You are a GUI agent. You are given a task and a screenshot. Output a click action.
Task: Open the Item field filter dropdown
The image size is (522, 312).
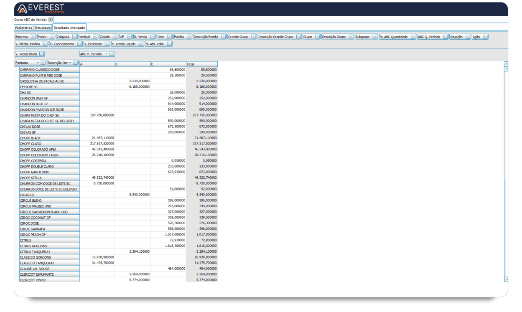[170, 37]
